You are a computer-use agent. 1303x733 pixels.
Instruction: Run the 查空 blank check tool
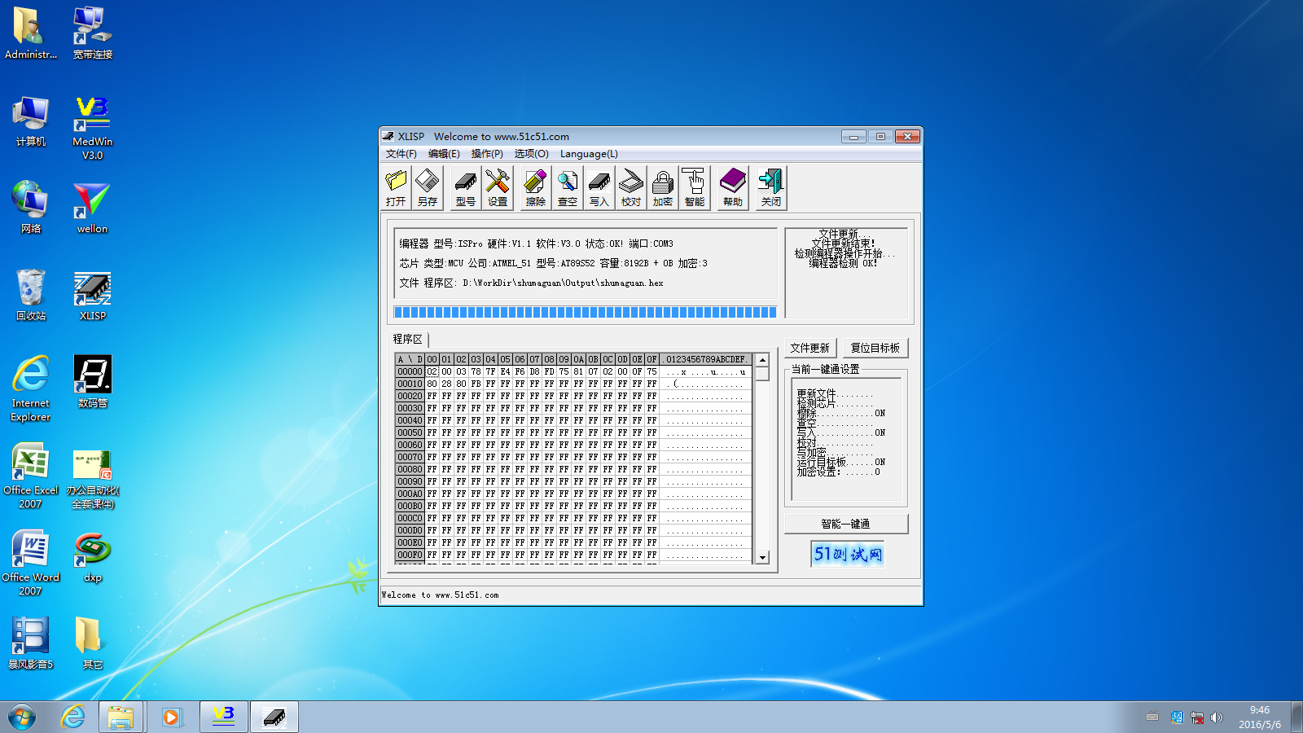(568, 188)
